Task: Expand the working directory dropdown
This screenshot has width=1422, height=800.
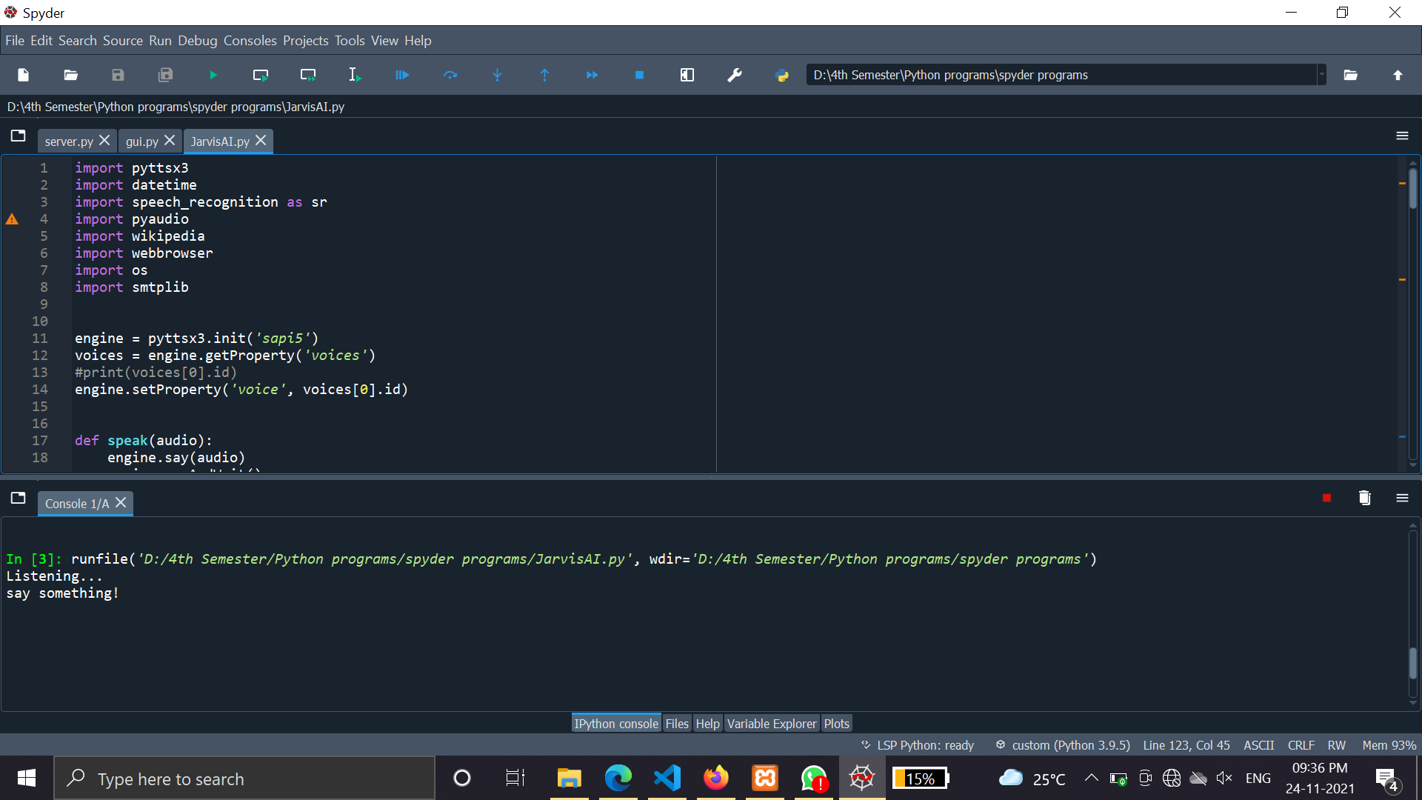Action: [x=1321, y=75]
